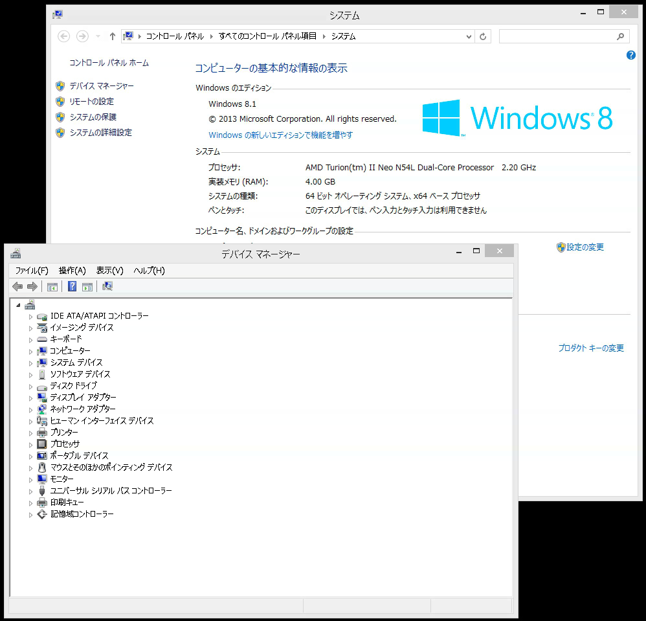Click the shield icon beside デバイス マネージャー link
This screenshot has width=646, height=621.
[60, 86]
